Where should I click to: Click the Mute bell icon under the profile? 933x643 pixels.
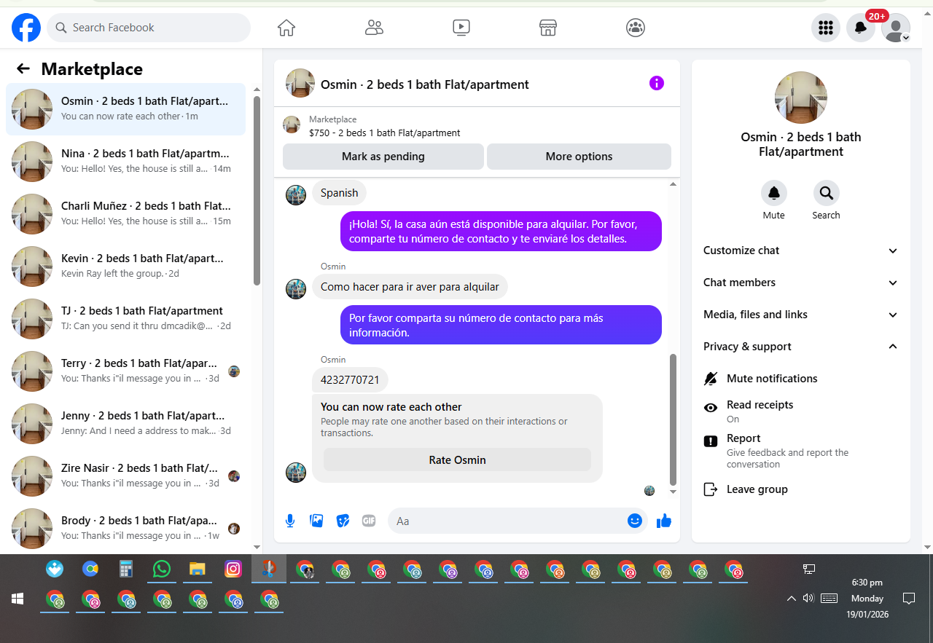[x=774, y=193]
